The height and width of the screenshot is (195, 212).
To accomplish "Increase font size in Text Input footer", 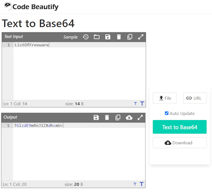I will tap(142, 104).
